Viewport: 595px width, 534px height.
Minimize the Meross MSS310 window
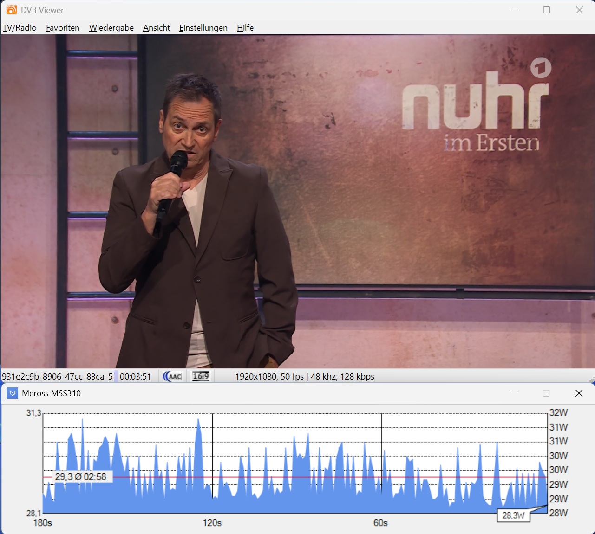(514, 393)
